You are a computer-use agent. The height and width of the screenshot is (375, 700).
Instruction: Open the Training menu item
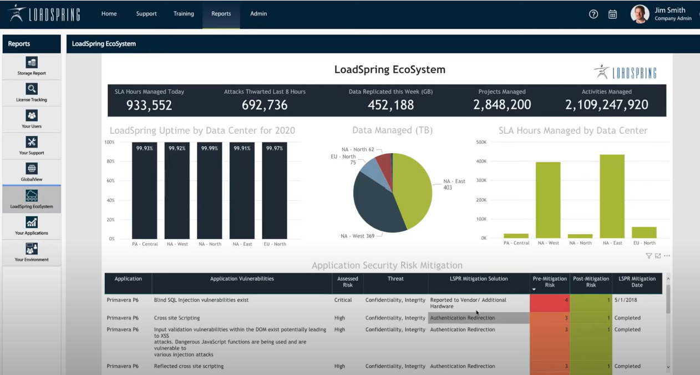tap(184, 14)
